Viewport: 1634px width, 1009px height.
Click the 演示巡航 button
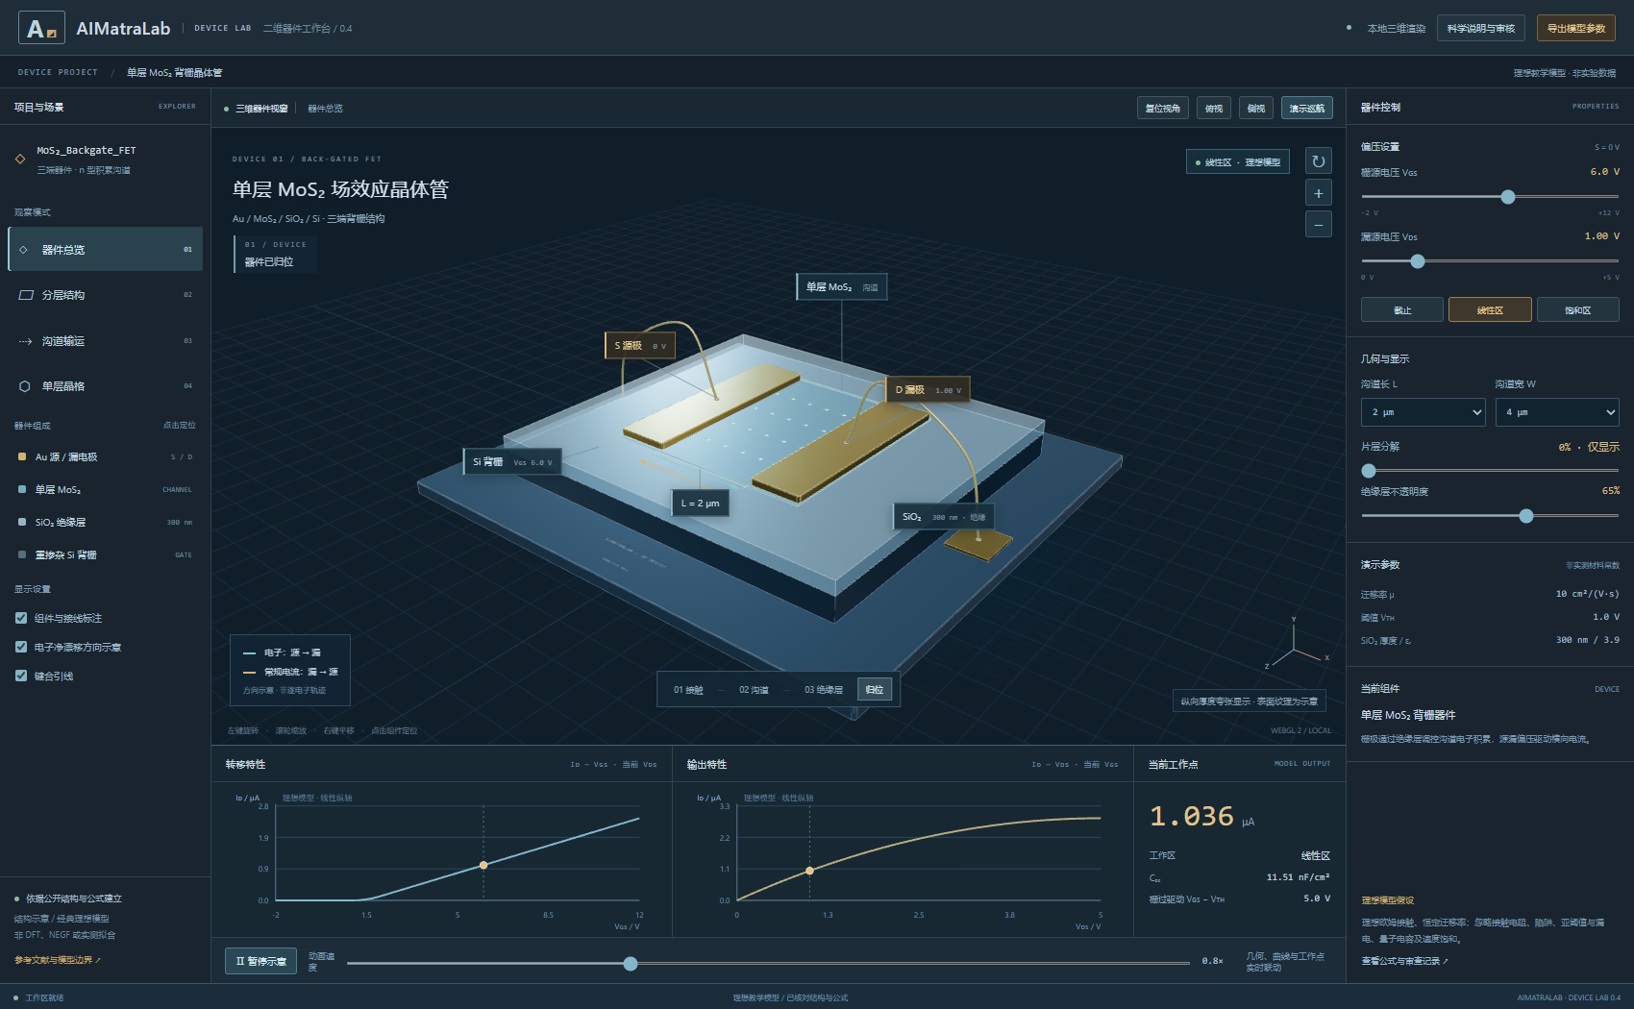point(1307,109)
